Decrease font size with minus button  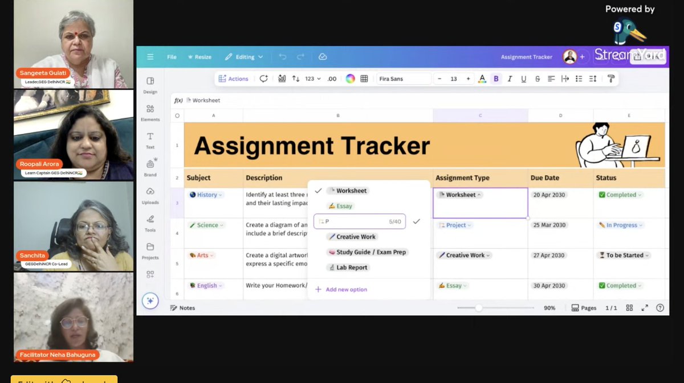[x=439, y=79]
